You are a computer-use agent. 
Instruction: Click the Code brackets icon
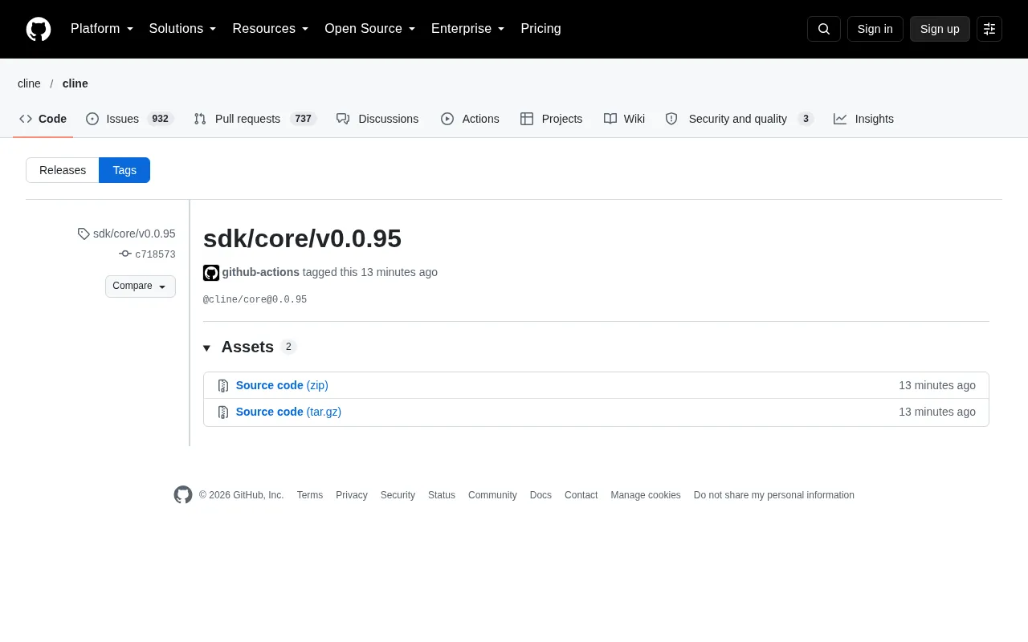(26, 119)
